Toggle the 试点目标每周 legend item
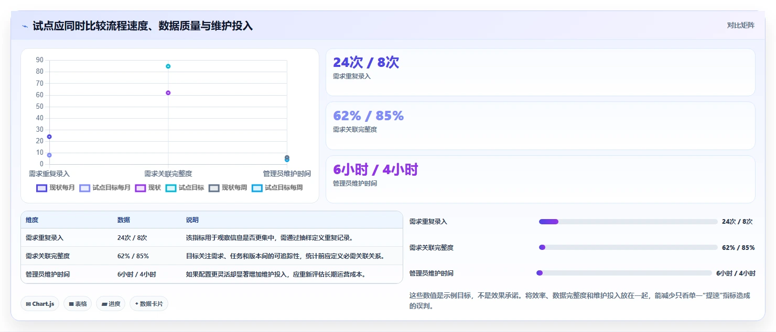 click(x=277, y=188)
